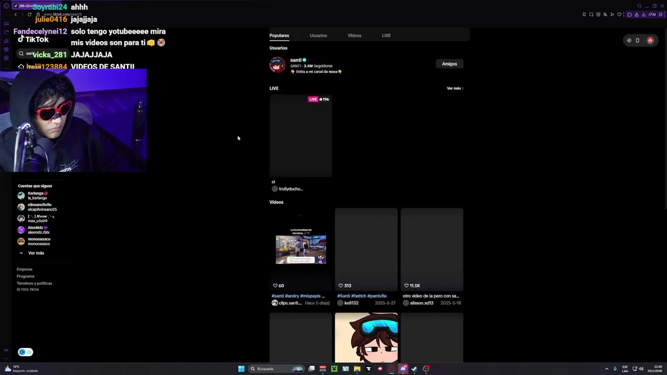Click the weather widget in taskbar
Viewport: 667px width, 375px height.
tap(21, 369)
